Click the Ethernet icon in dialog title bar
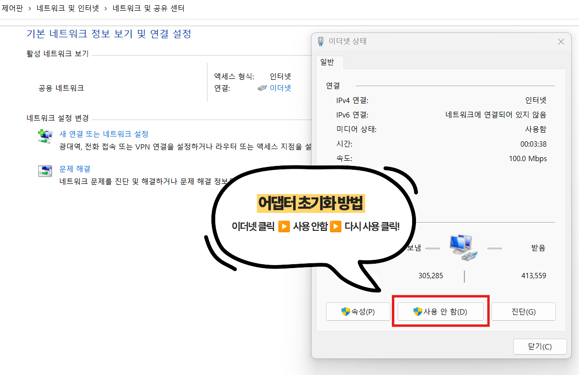The height and width of the screenshot is (375, 579). (x=320, y=42)
